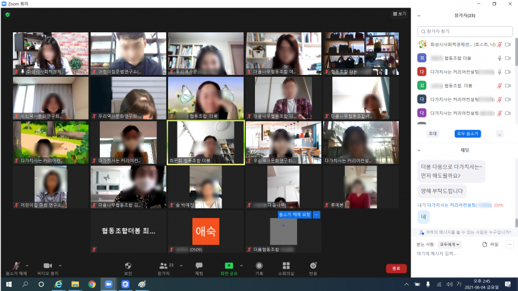Select the highlighted active speaker video tile
The width and height of the screenshot is (518, 291).
click(206, 142)
